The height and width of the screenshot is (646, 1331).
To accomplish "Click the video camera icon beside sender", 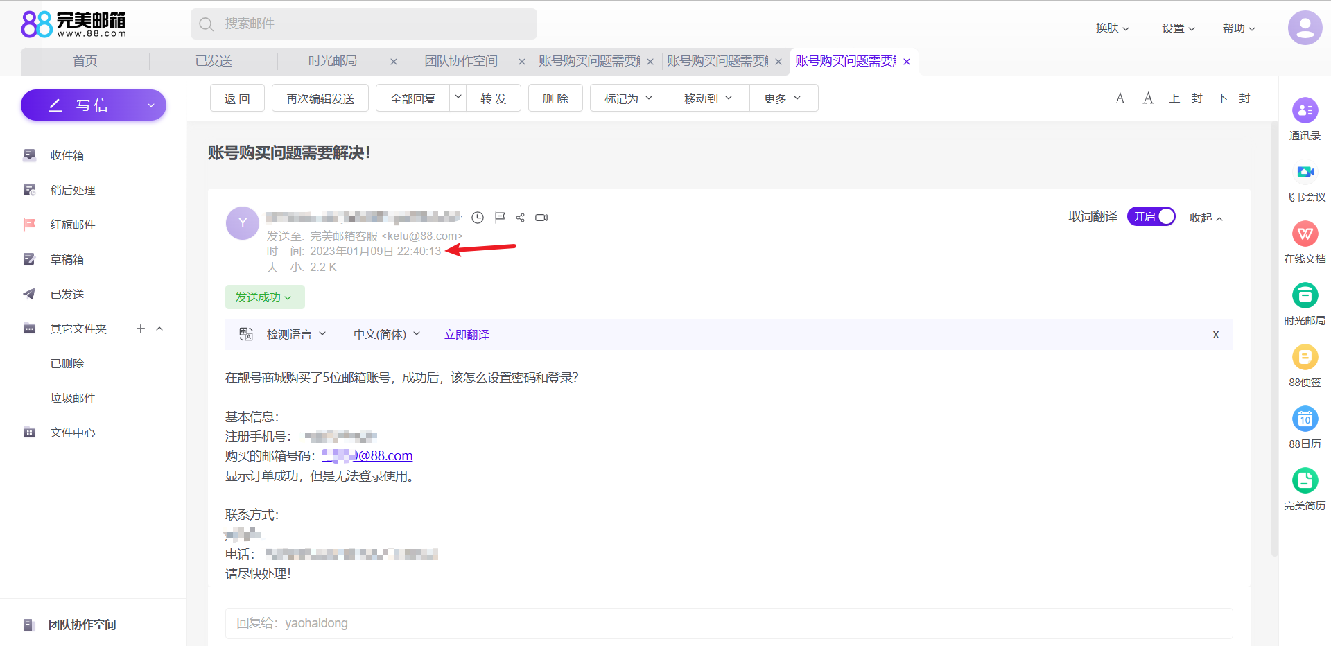I will coord(541,218).
